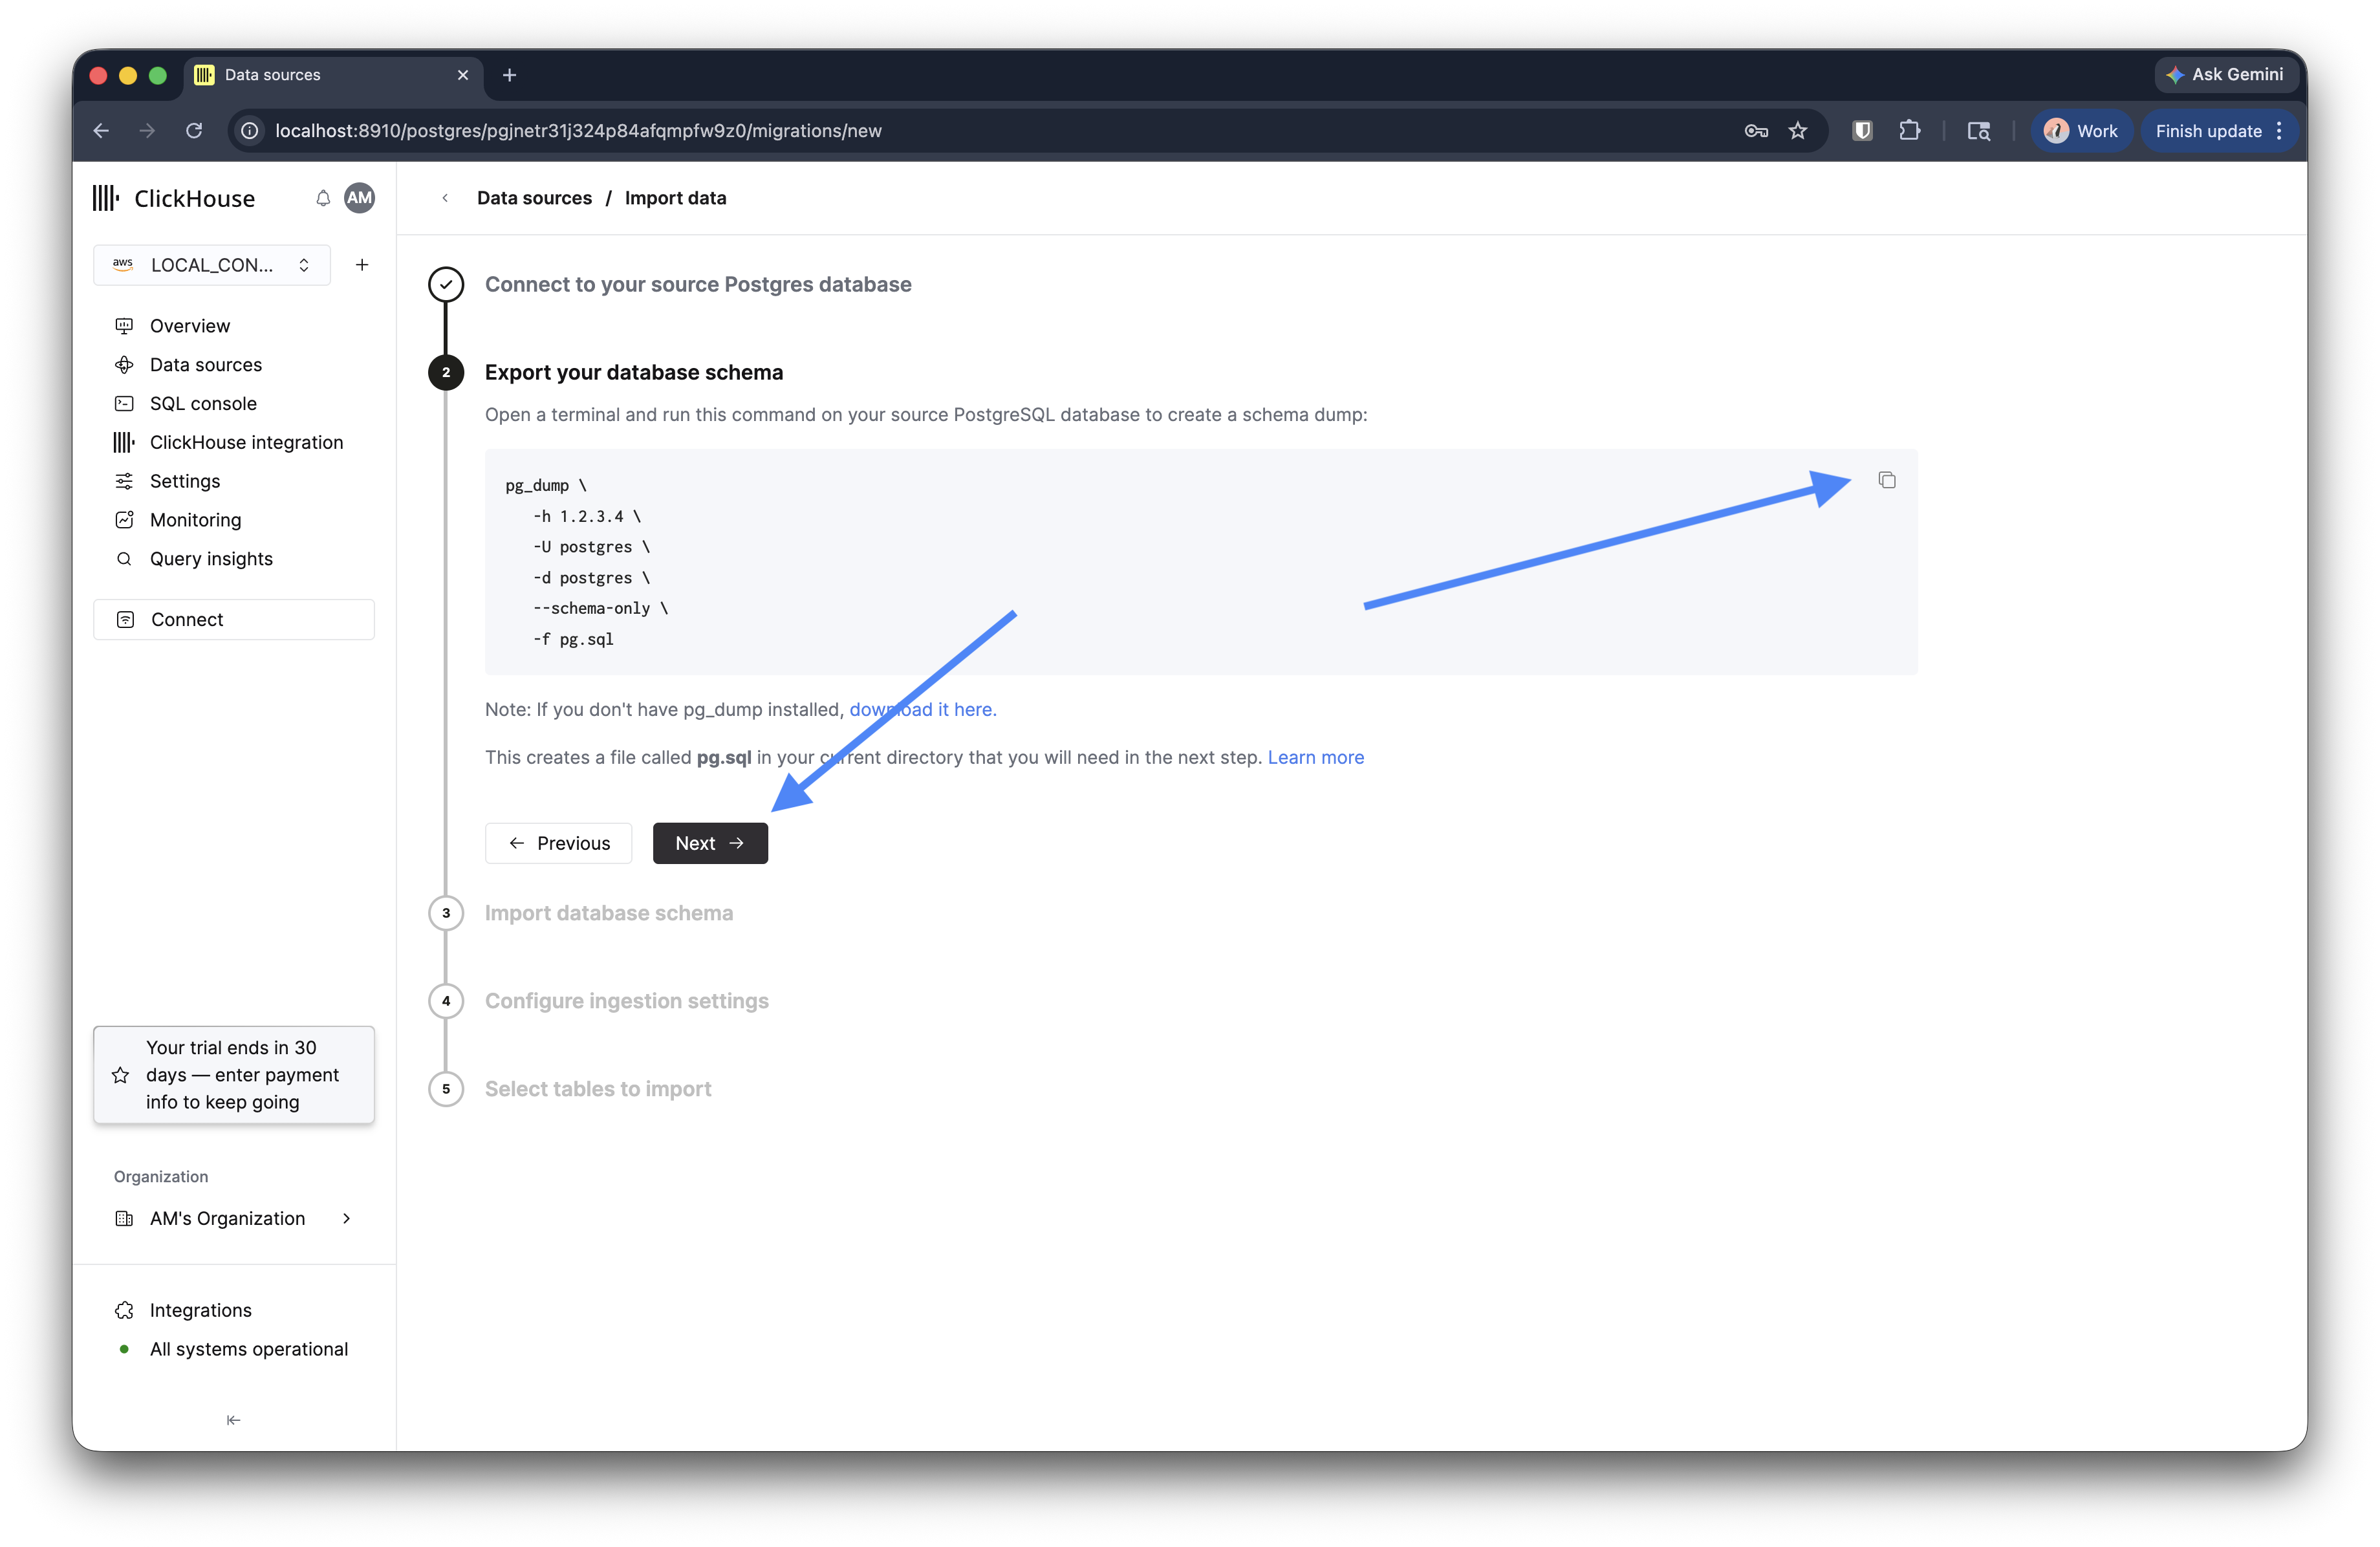This screenshot has width=2380, height=1547.
Task: Open Integrations
Action: click(x=200, y=1310)
